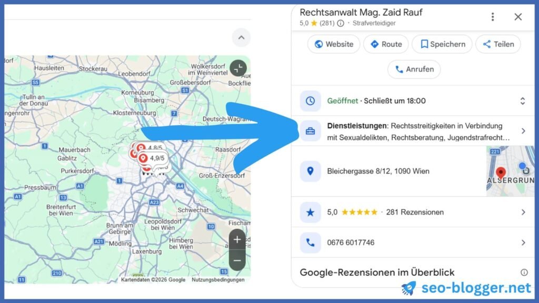
Task: Click the Geöffnet status text
Action: 342,100
